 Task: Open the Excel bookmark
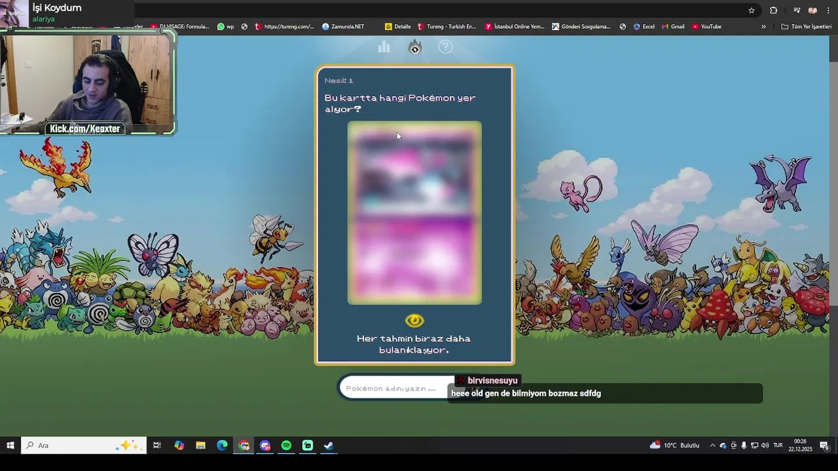pyautogui.click(x=644, y=27)
